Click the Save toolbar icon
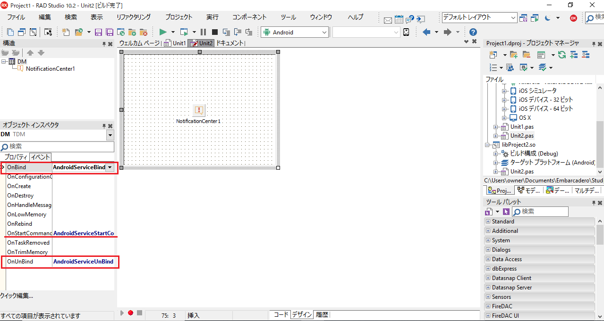Screen dimensions: 604x321 point(99,32)
